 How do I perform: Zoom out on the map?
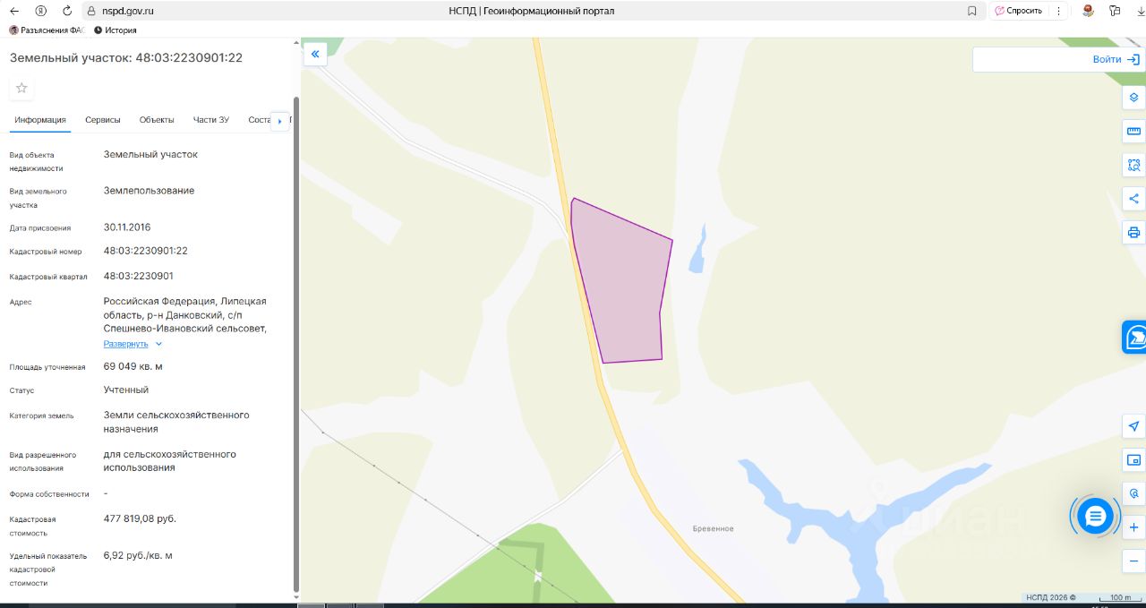tap(1133, 561)
